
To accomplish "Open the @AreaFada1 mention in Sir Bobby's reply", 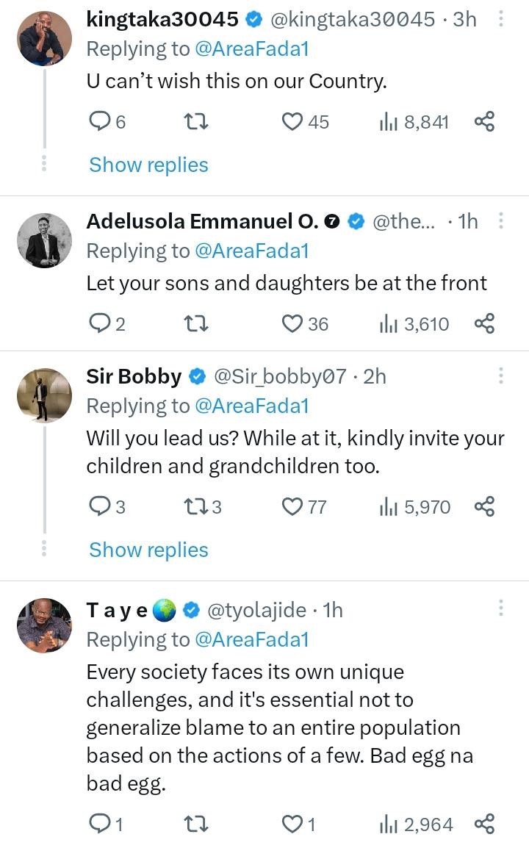I will [251, 406].
